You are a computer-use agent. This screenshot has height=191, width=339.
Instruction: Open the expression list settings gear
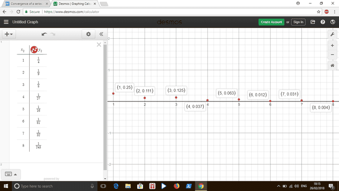[88, 34]
